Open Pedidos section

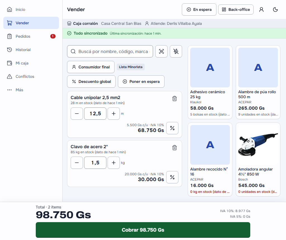tap(31, 36)
